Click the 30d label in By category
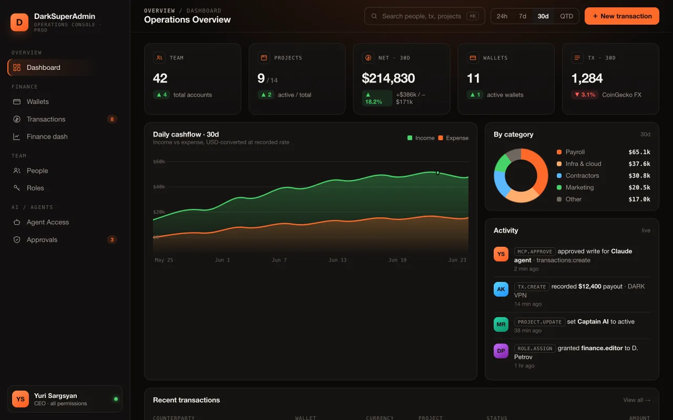Screen dimensions: 673x420 pos(645,134)
